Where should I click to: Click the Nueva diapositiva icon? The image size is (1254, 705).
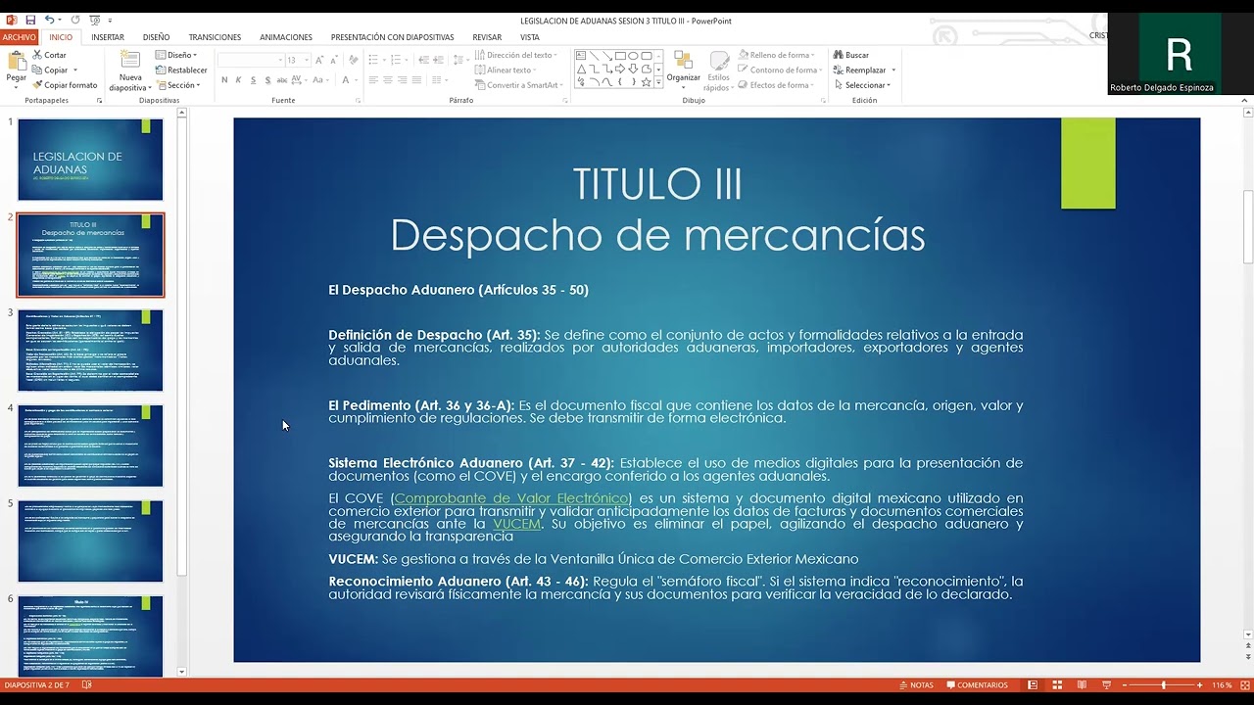[130, 61]
